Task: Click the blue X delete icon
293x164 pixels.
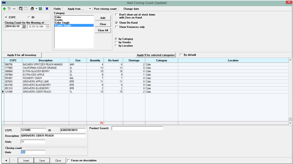Action: [47, 9]
